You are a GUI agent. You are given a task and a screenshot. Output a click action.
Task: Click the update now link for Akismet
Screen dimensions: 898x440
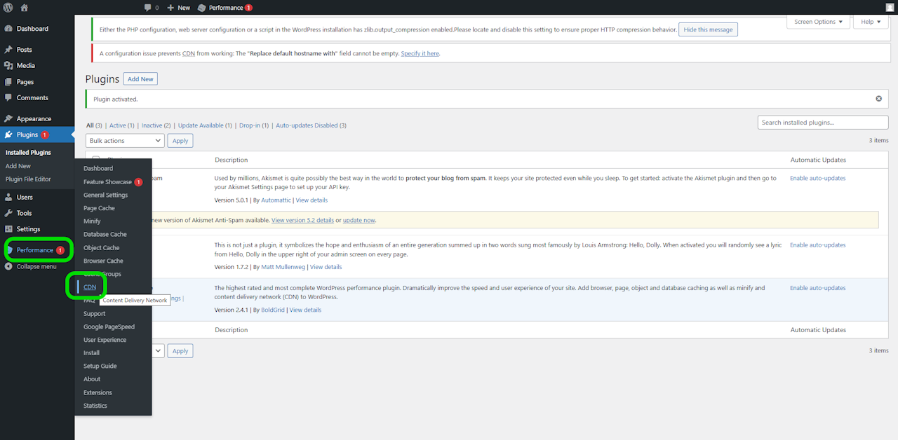tap(359, 220)
